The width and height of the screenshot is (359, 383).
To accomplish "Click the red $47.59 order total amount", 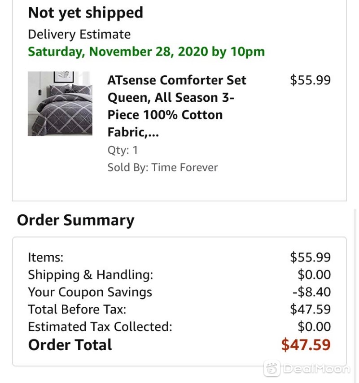I will (x=306, y=344).
